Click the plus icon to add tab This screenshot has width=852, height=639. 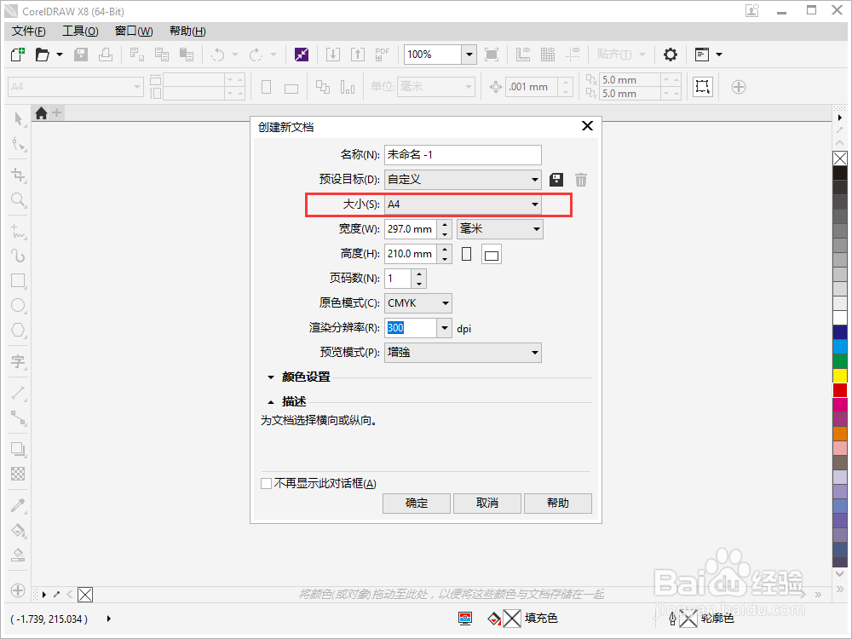(x=56, y=113)
